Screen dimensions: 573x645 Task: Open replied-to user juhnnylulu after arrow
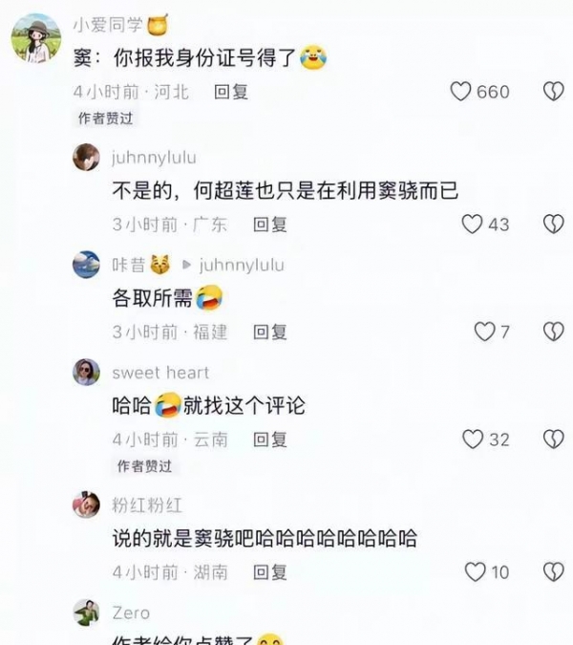tap(242, 266)
